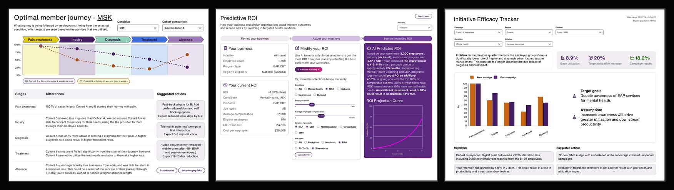Select the Burnout condition radio button
Image resolution: width=674 pixels, height=190 pixels.
[x=315, y=95]
